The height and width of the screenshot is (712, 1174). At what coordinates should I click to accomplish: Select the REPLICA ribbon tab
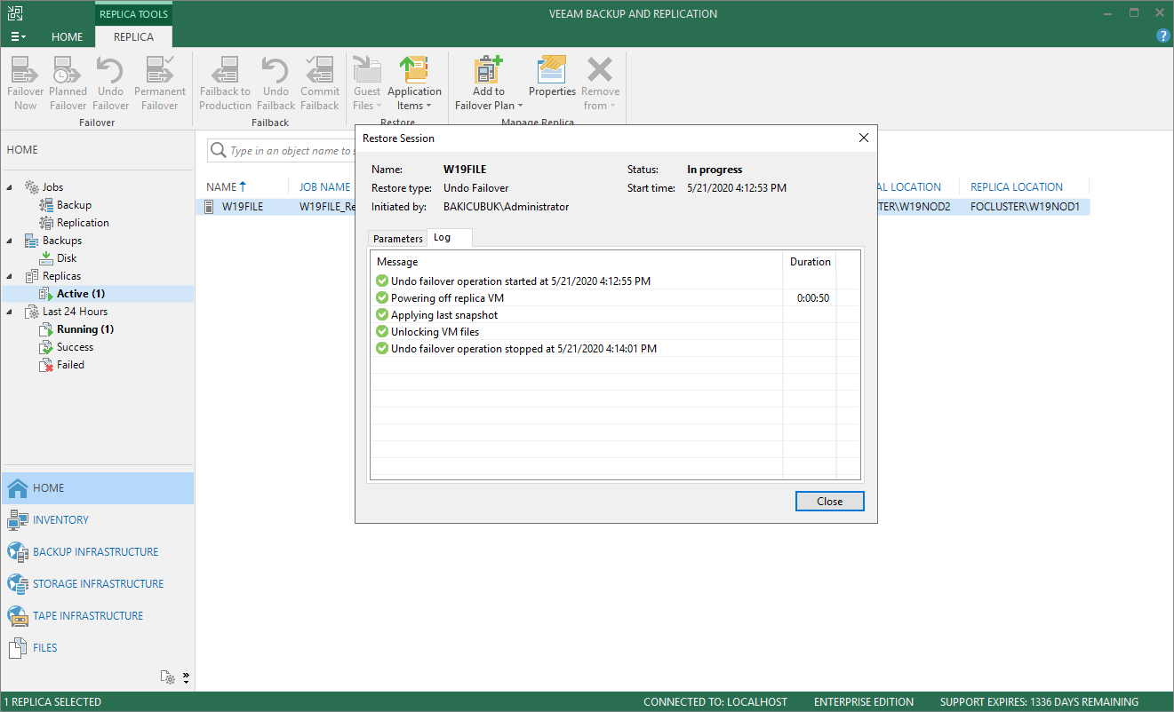point(133,36)
